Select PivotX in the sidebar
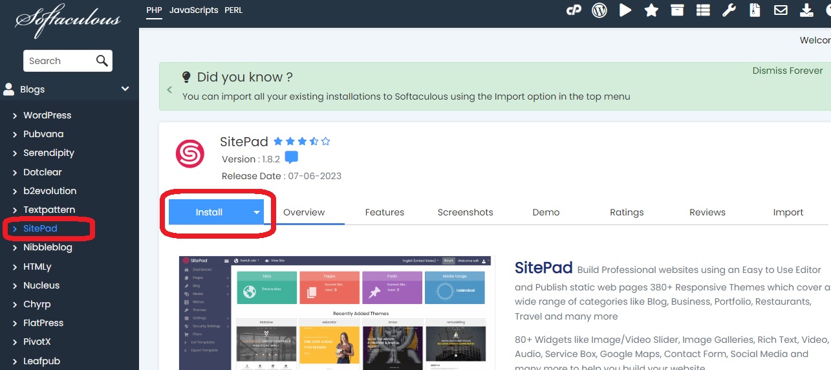The width and height of the screenshot is (831, 370). point(37,342)
